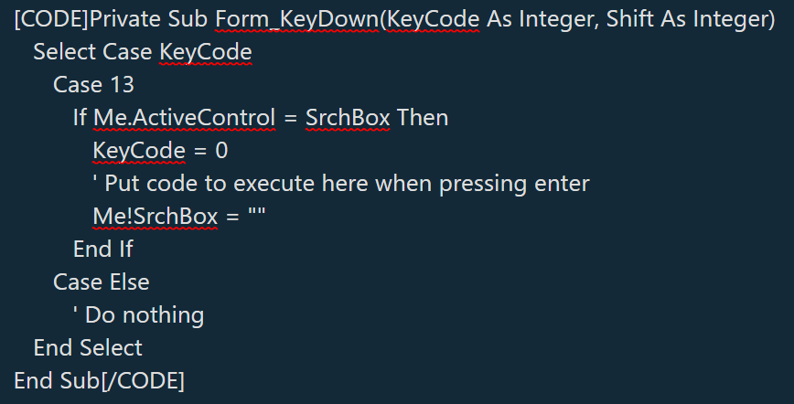Image resolution: width=794 pixels, height=404 pixels.
Task: Click the Case Else line
Action: [x=101, y=282]
